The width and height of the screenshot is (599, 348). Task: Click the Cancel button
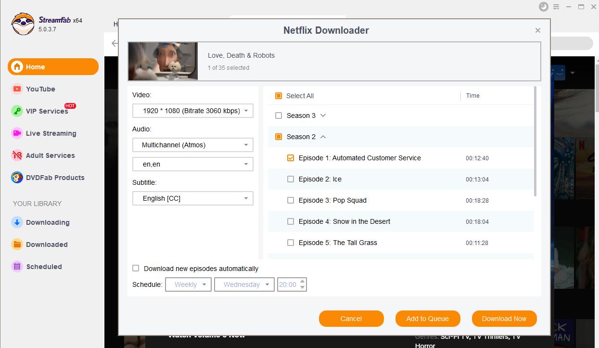(x=351, y=319)
